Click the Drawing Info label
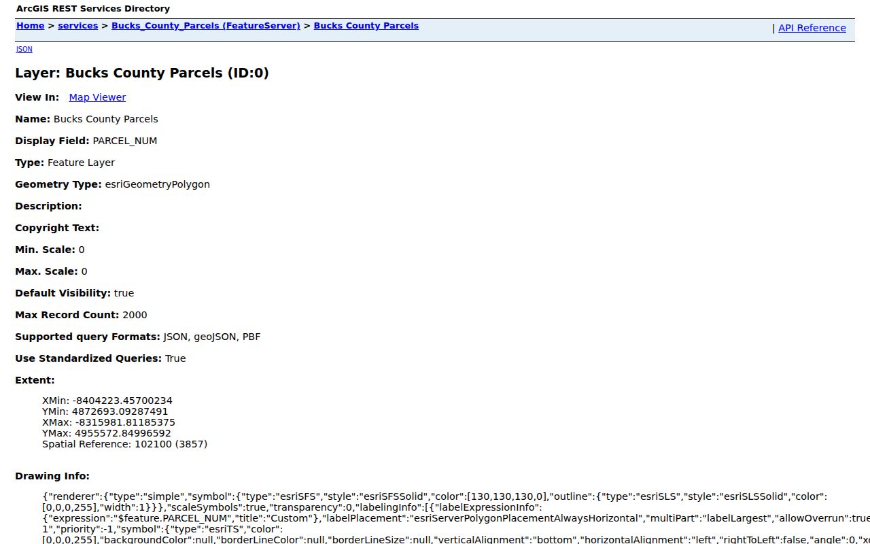This screenshot has height=544, width=870. coord(52,476)
